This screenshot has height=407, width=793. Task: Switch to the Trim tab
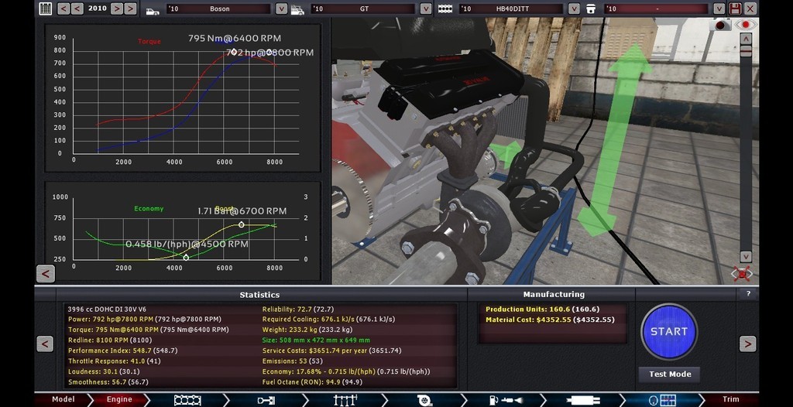730,400
